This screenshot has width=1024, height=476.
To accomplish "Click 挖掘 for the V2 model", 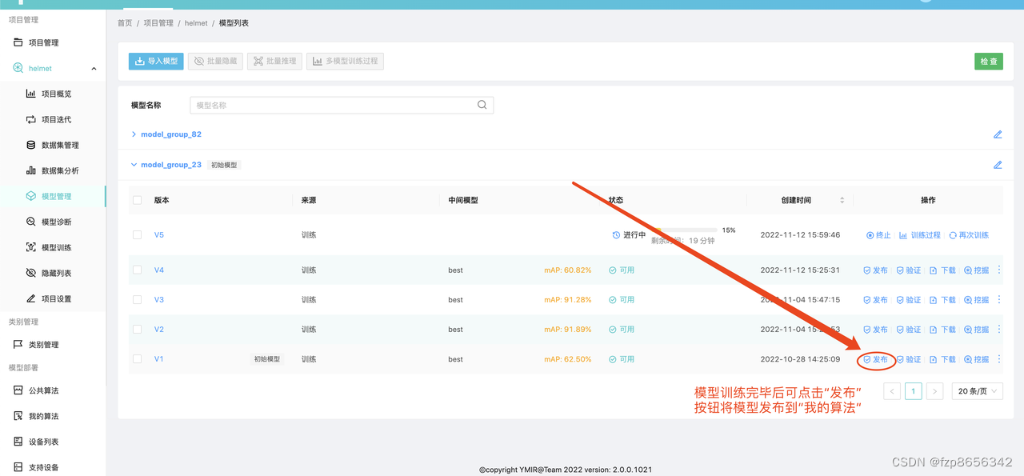I will pyautogui.click(x=977, y=330).
